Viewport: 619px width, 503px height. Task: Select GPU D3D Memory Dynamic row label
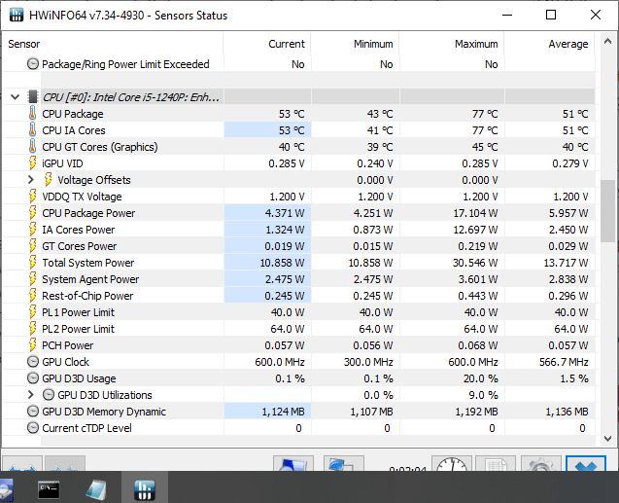(x=104, y=412)
